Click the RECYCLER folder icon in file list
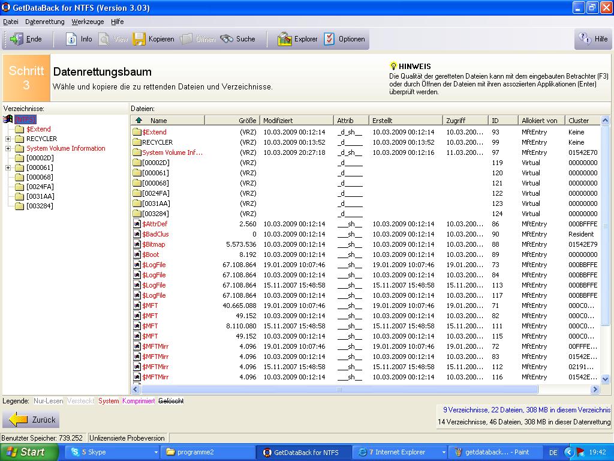614x461 pixels. click(137, 142)
